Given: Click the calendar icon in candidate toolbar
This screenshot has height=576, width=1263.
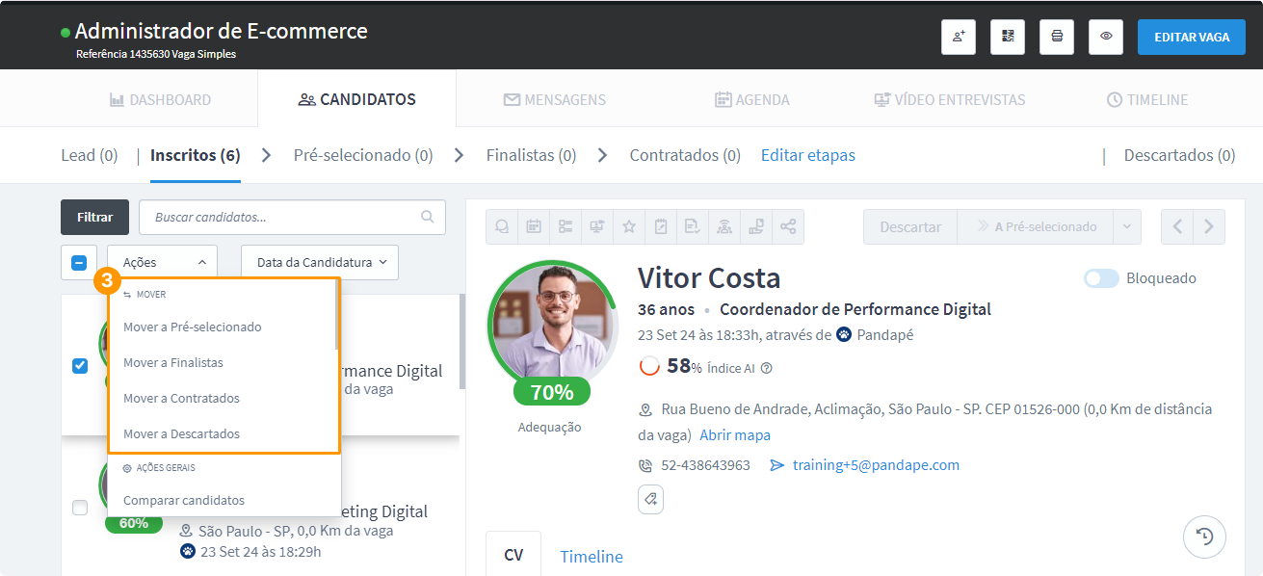Looking at the screenshot, I should pos(533,227).
